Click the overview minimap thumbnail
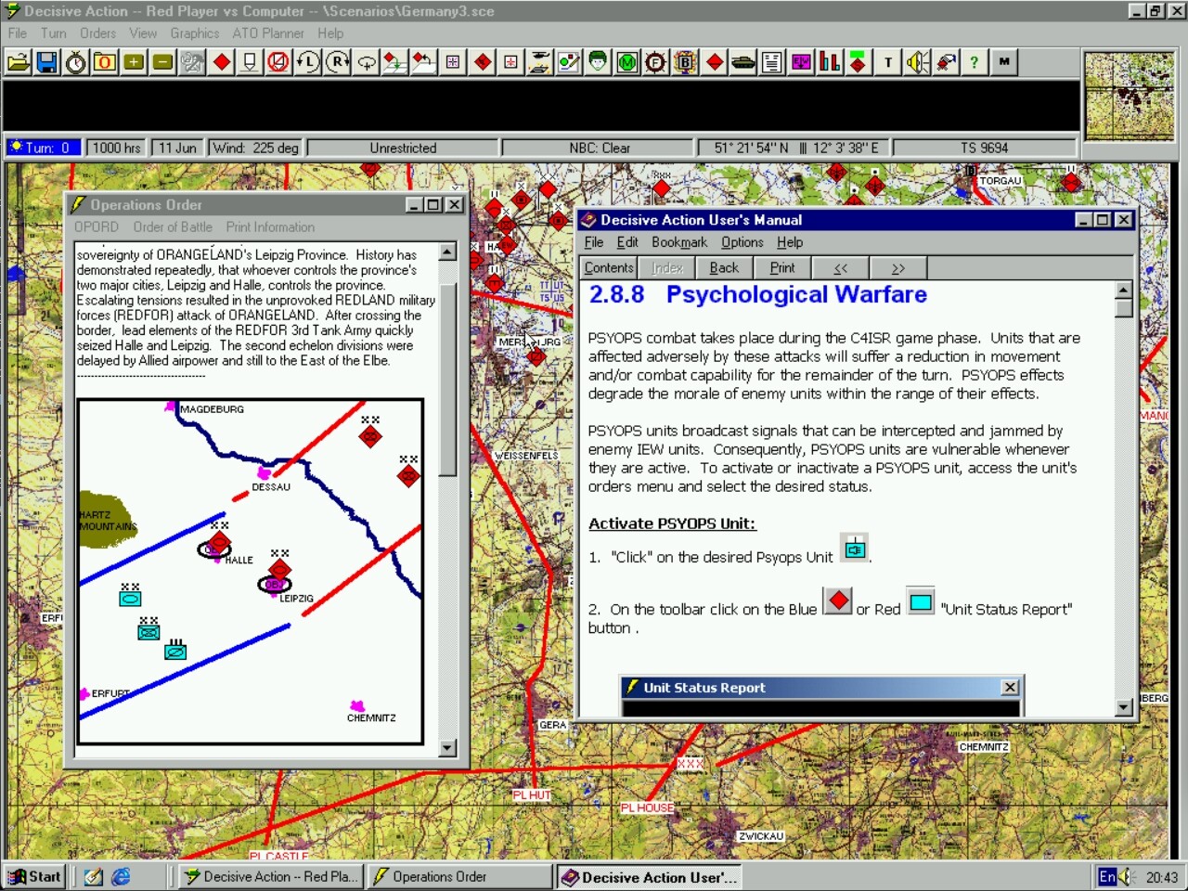The height and width of the screenshot is (891, 1188). (1129, 96)
